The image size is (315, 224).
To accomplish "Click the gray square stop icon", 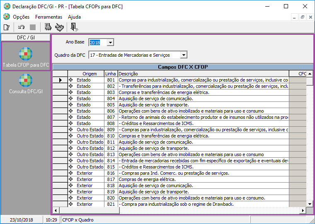I will point(33,27).
